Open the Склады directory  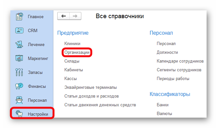point(72,61)
